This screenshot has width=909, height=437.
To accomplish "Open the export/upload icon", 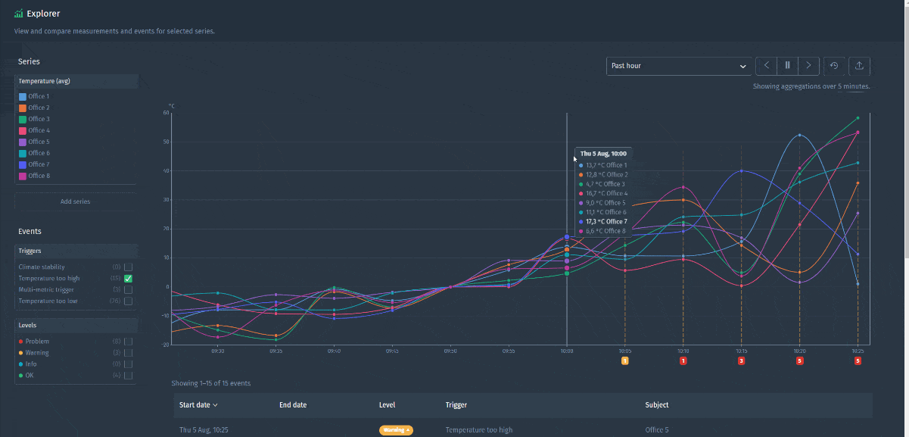I will pos(860,66).
